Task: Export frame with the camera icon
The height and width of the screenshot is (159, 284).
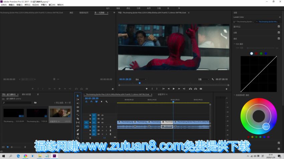Action: click(x=201, y=89)
